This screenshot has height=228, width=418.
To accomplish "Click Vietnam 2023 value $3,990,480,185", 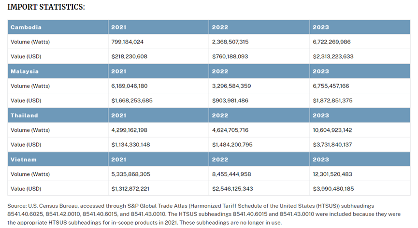I will (x=333, y=189).
